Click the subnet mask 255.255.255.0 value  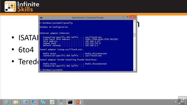(x=93, y=43)
